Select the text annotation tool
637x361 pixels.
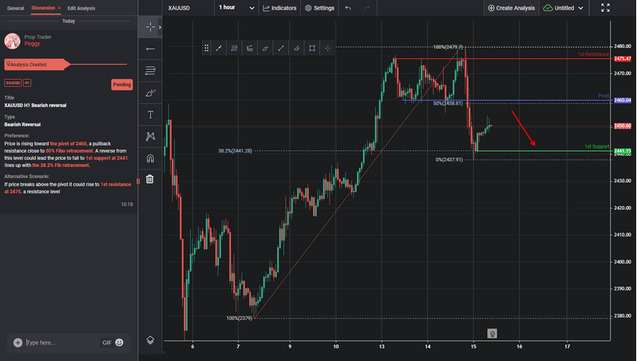coord(150,115)
